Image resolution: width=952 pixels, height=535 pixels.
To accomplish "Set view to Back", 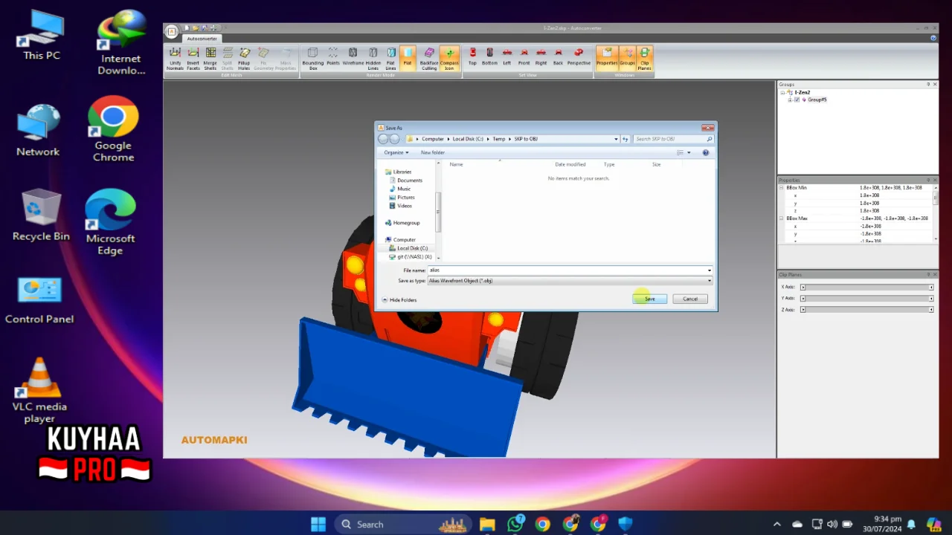I will (x=559, y=56).
